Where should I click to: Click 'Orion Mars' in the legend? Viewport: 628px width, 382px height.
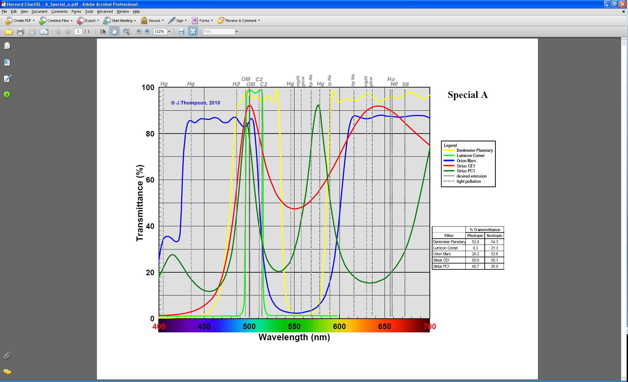point(466,161)
